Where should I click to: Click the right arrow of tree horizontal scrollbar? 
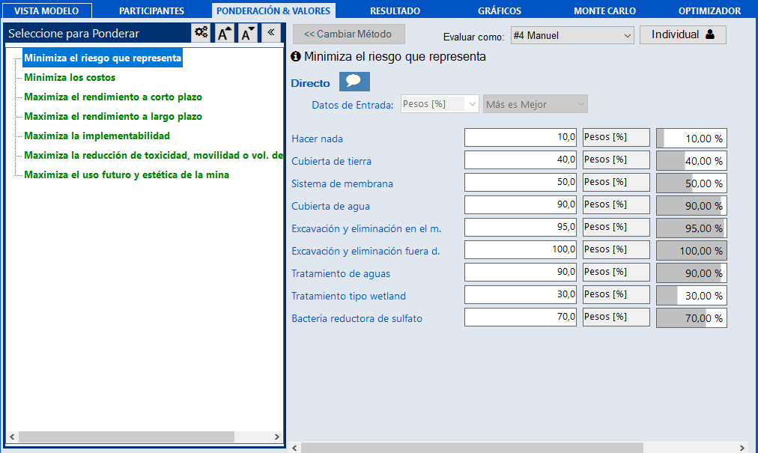pyautogui.click(x=276, y=437)
